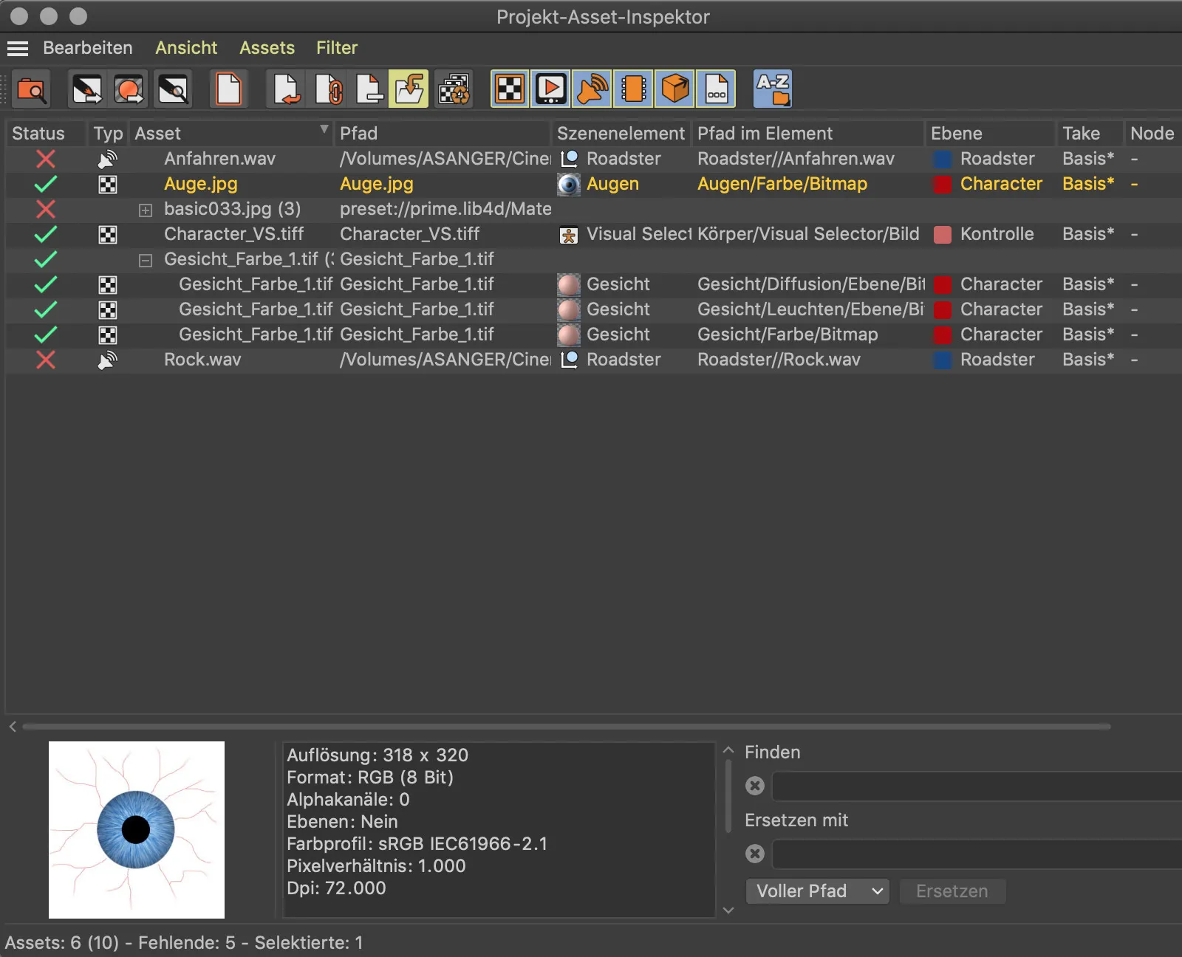Click the A-Z sort assets icon

coord(773,89)
